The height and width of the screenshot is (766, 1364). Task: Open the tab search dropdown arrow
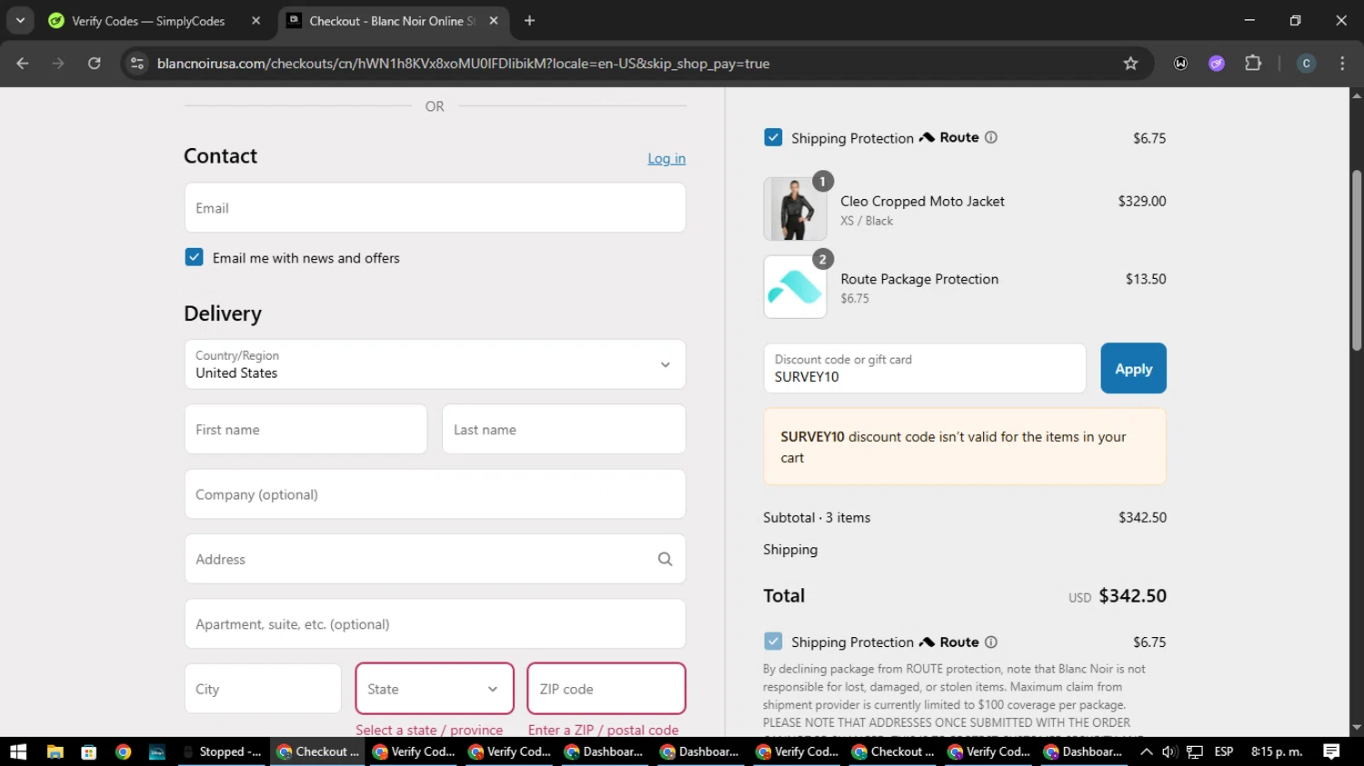[20, 21]
